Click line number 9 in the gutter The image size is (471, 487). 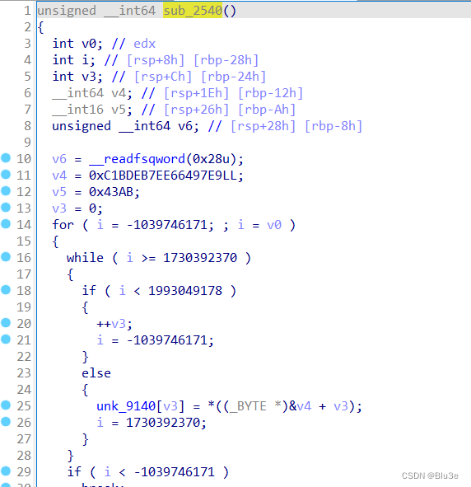[x=27, y=143]
